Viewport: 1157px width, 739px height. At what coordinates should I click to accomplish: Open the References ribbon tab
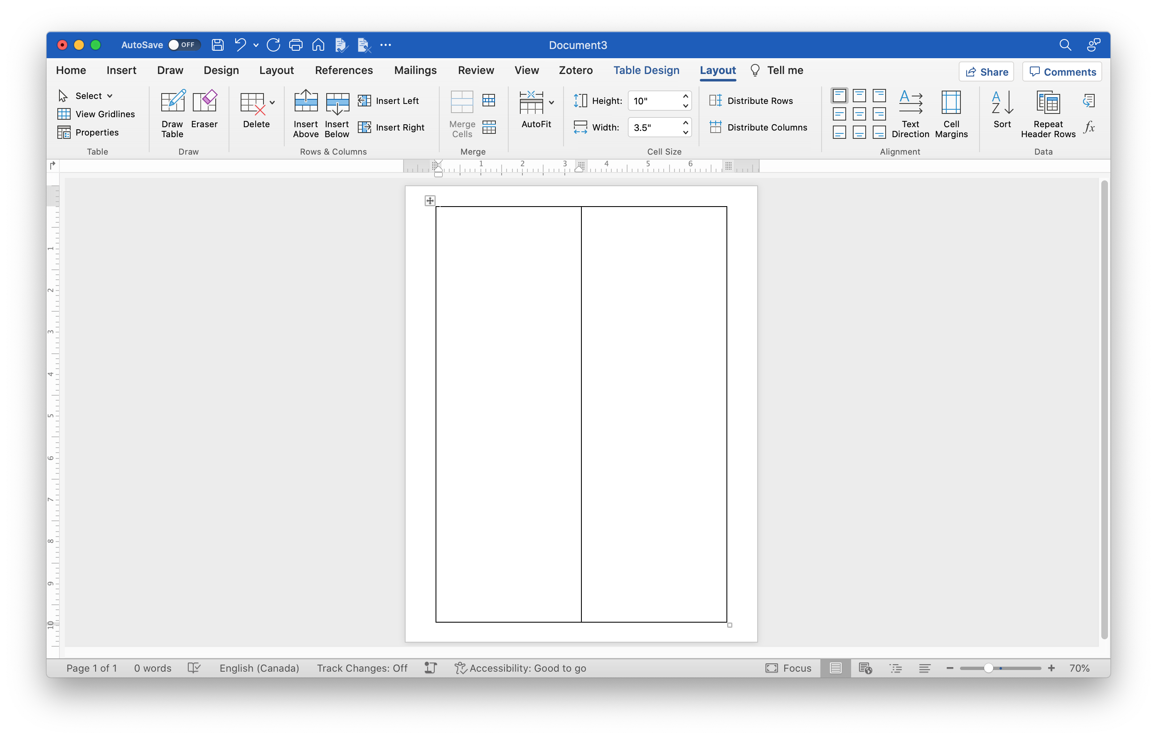tap(344, 70)
